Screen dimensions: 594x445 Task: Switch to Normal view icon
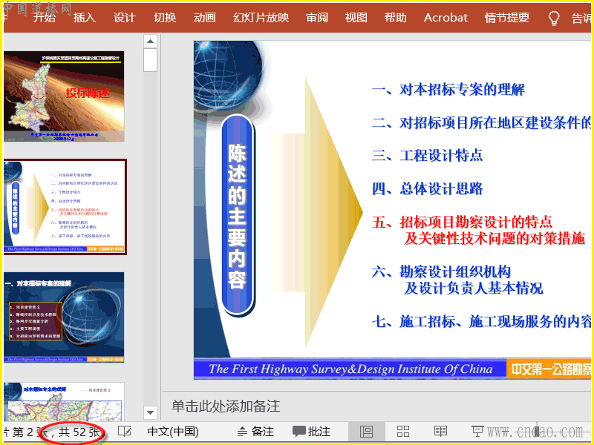366,432
